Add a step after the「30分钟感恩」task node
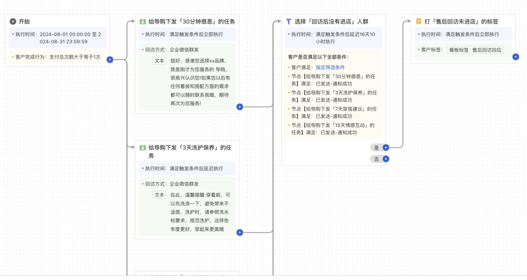 pos(240,107)
